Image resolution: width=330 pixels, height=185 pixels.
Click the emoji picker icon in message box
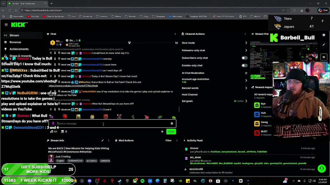[x=172, y=124]
